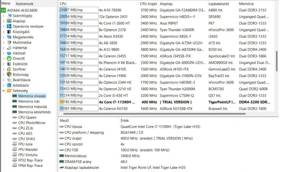Expand the Multimédia tree node
This screenshot has height=172, width=283.
point(3,42)
